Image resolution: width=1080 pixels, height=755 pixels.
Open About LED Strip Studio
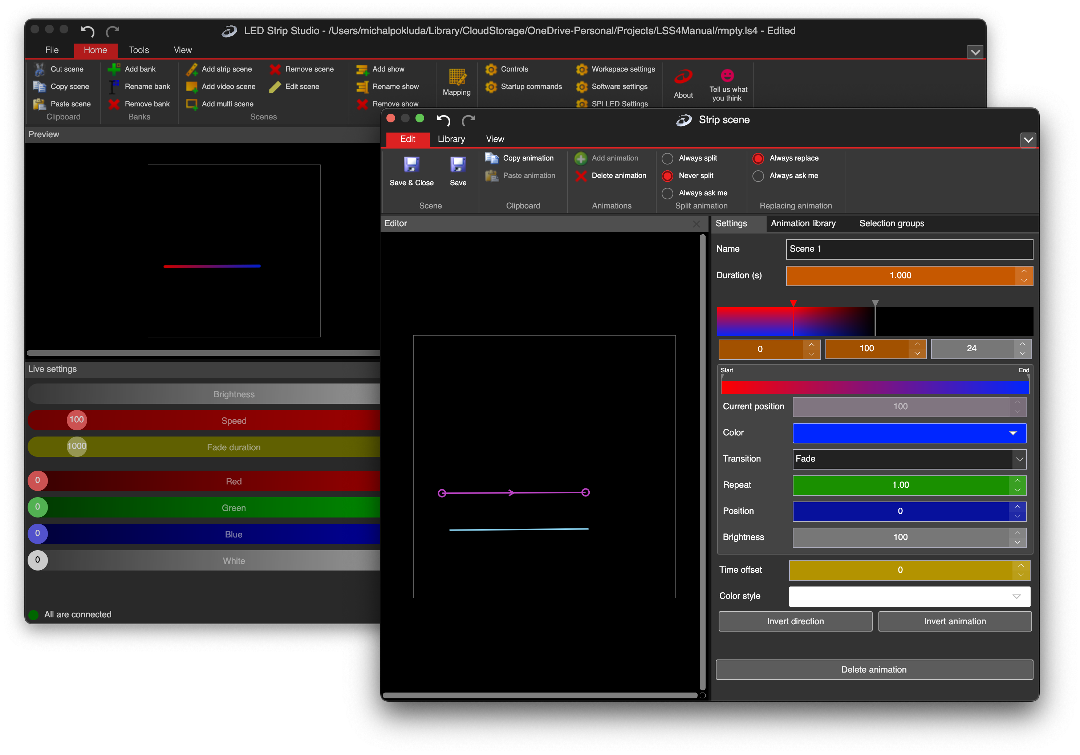(x=683, y=83)
